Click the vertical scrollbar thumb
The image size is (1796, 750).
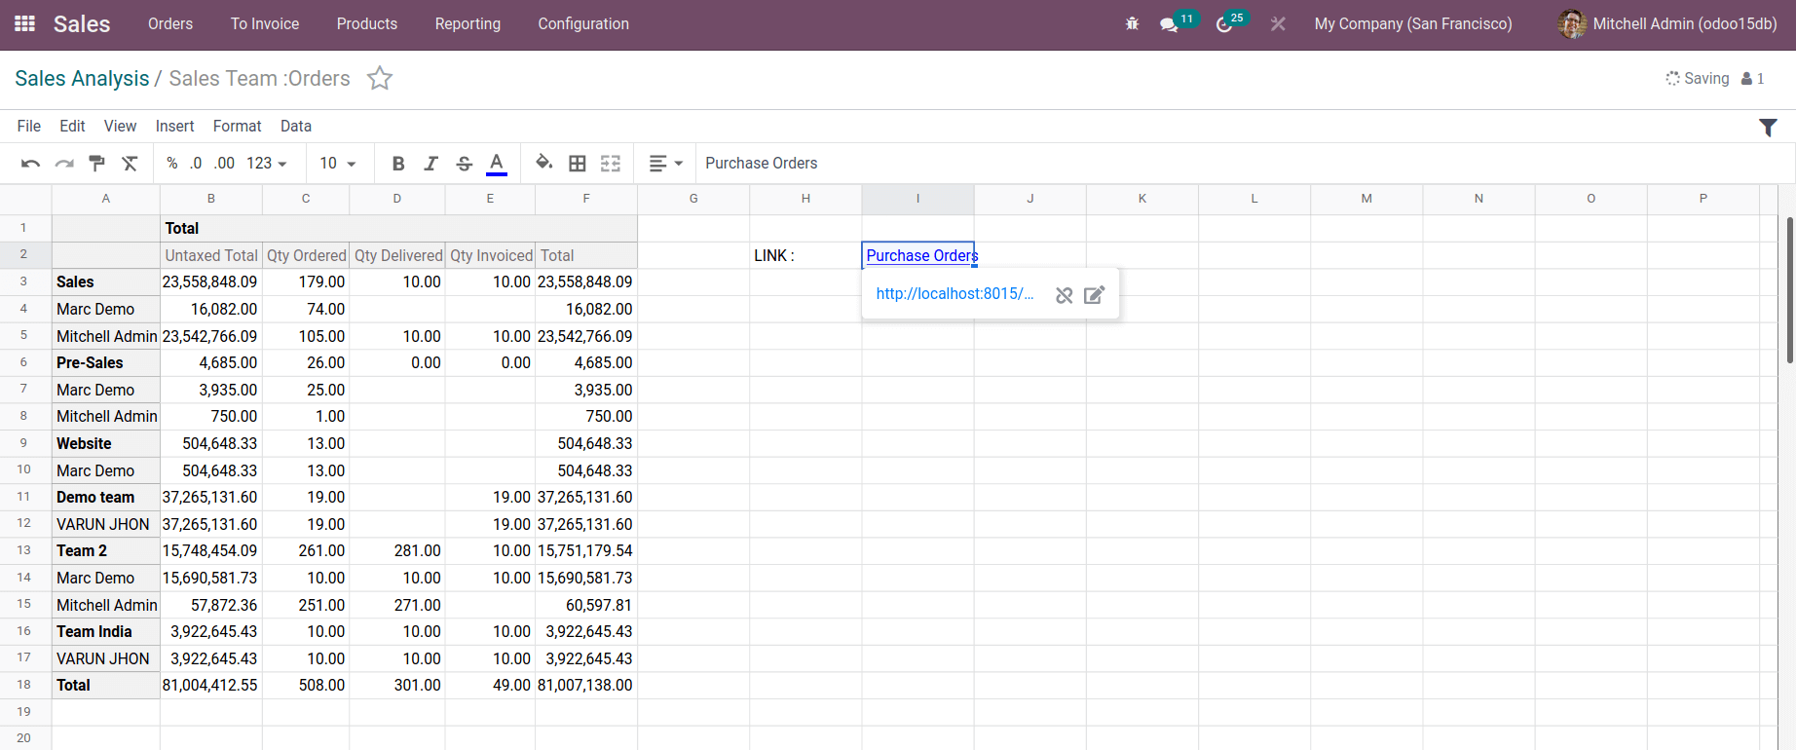tap(1790, 290)
